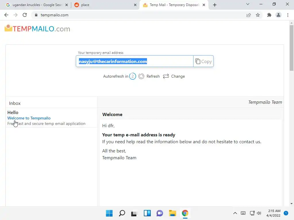Open Chrome three-dot menu

point(288,15)
